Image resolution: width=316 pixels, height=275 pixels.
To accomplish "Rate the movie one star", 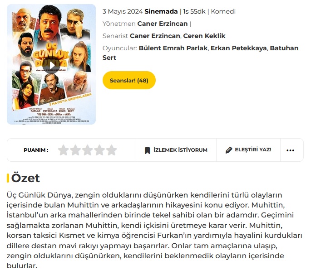I will (64, 150).
